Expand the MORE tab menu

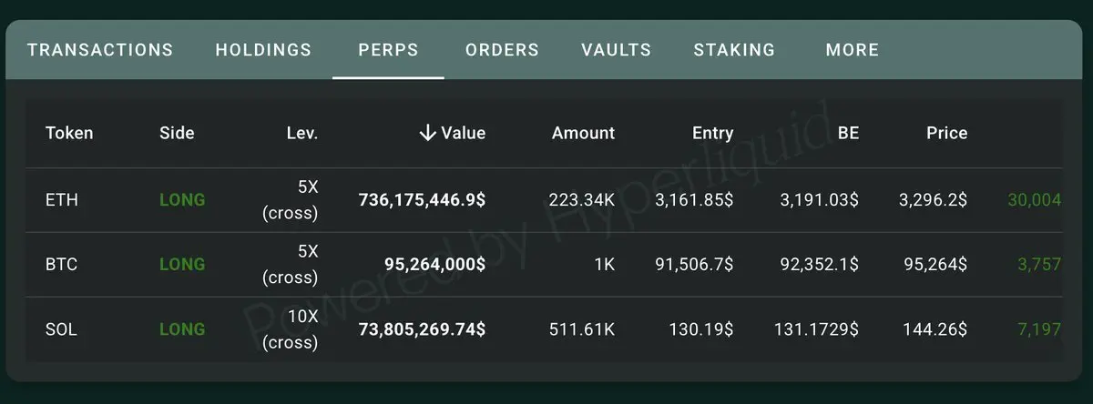853,50
